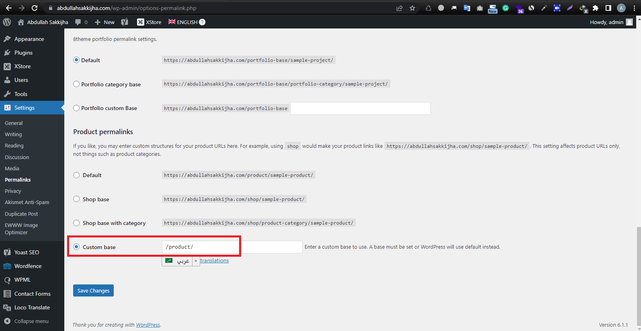Open the color picker eyedropper extension
Image resolution: width=641 pixels, height=331 pixels.
point(544,8)
